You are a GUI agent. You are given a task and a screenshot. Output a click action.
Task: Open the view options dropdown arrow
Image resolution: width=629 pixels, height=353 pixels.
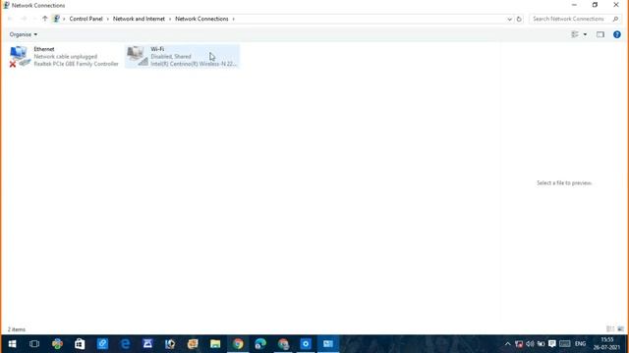click(585, 35)
